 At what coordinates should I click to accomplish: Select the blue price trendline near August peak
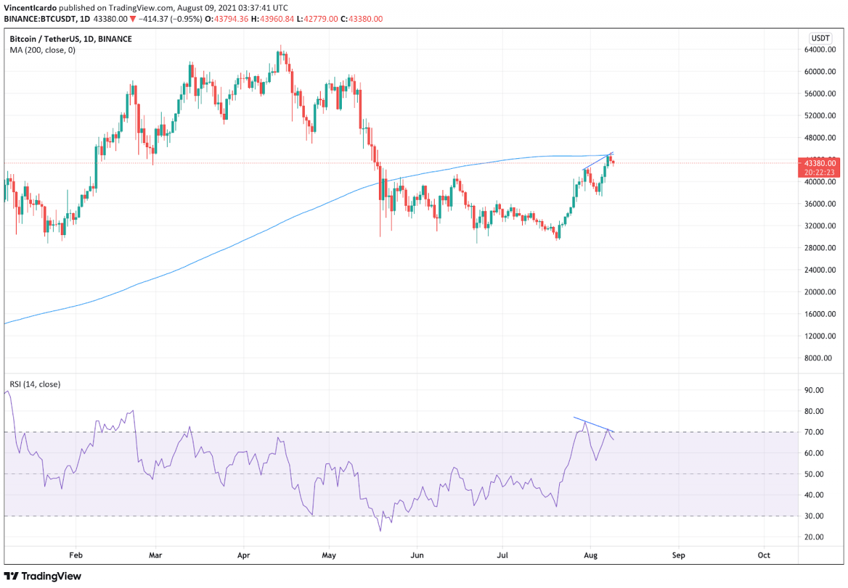click(598, 161)
